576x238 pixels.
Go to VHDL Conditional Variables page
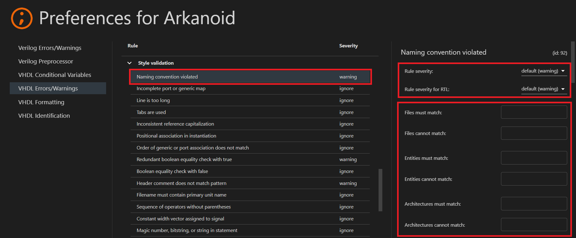pos(55,75)
